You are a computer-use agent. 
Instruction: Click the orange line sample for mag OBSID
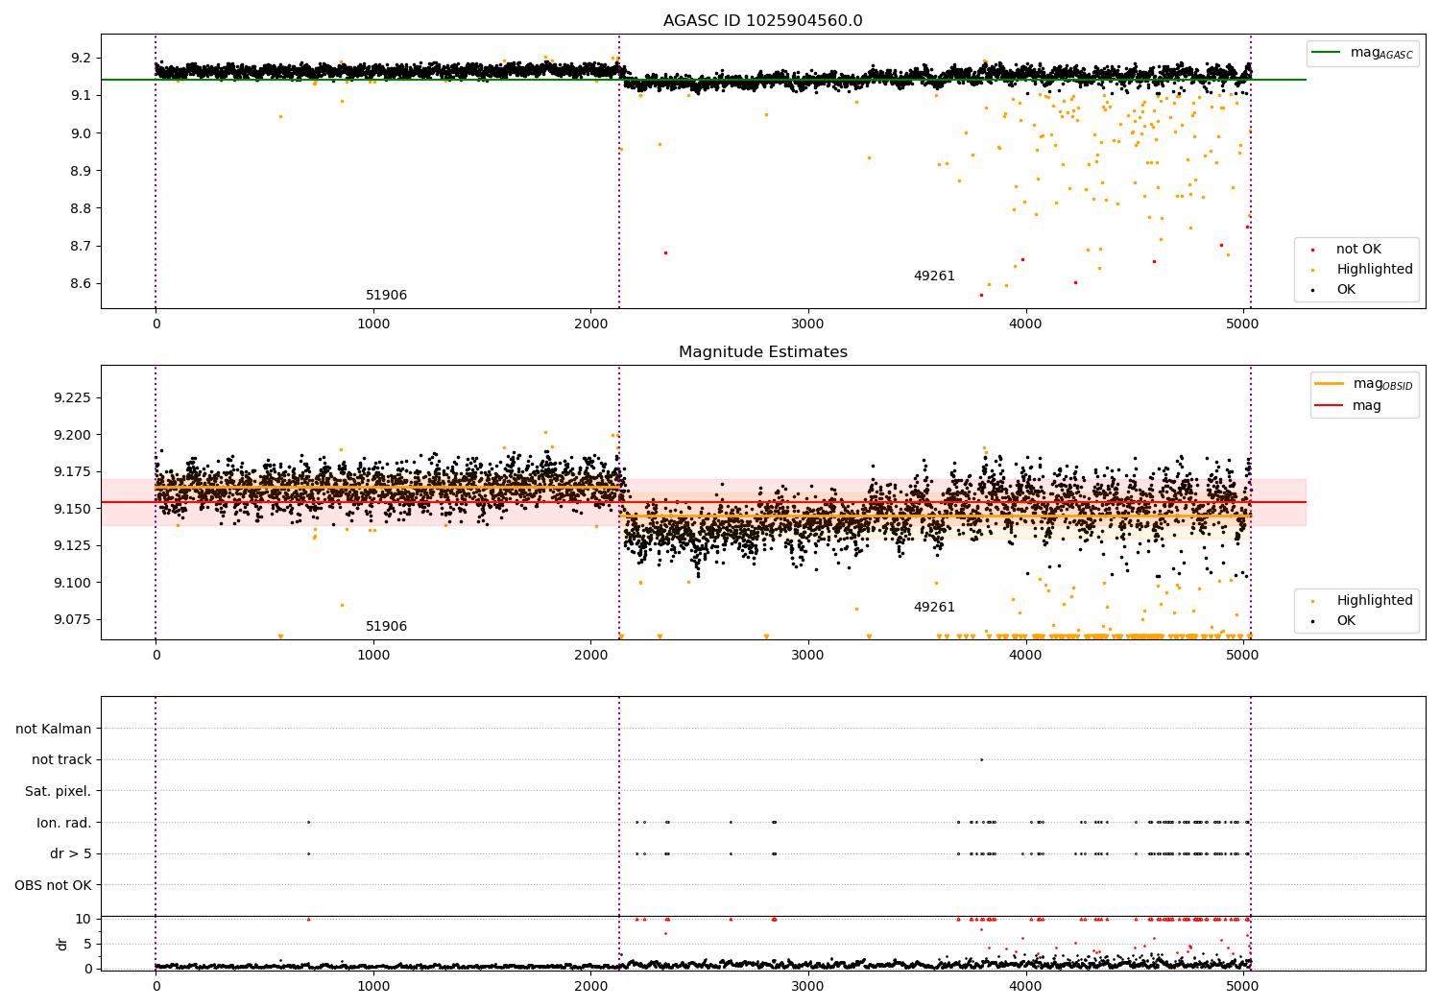point(1329,383)
